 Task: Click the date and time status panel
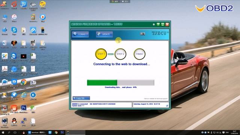tap(151, 105)
